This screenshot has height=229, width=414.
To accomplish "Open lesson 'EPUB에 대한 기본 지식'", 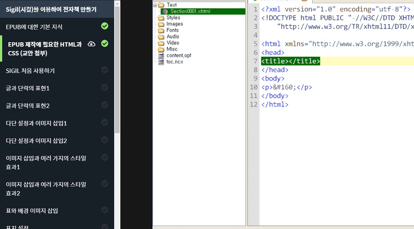I will pos(34,27).
